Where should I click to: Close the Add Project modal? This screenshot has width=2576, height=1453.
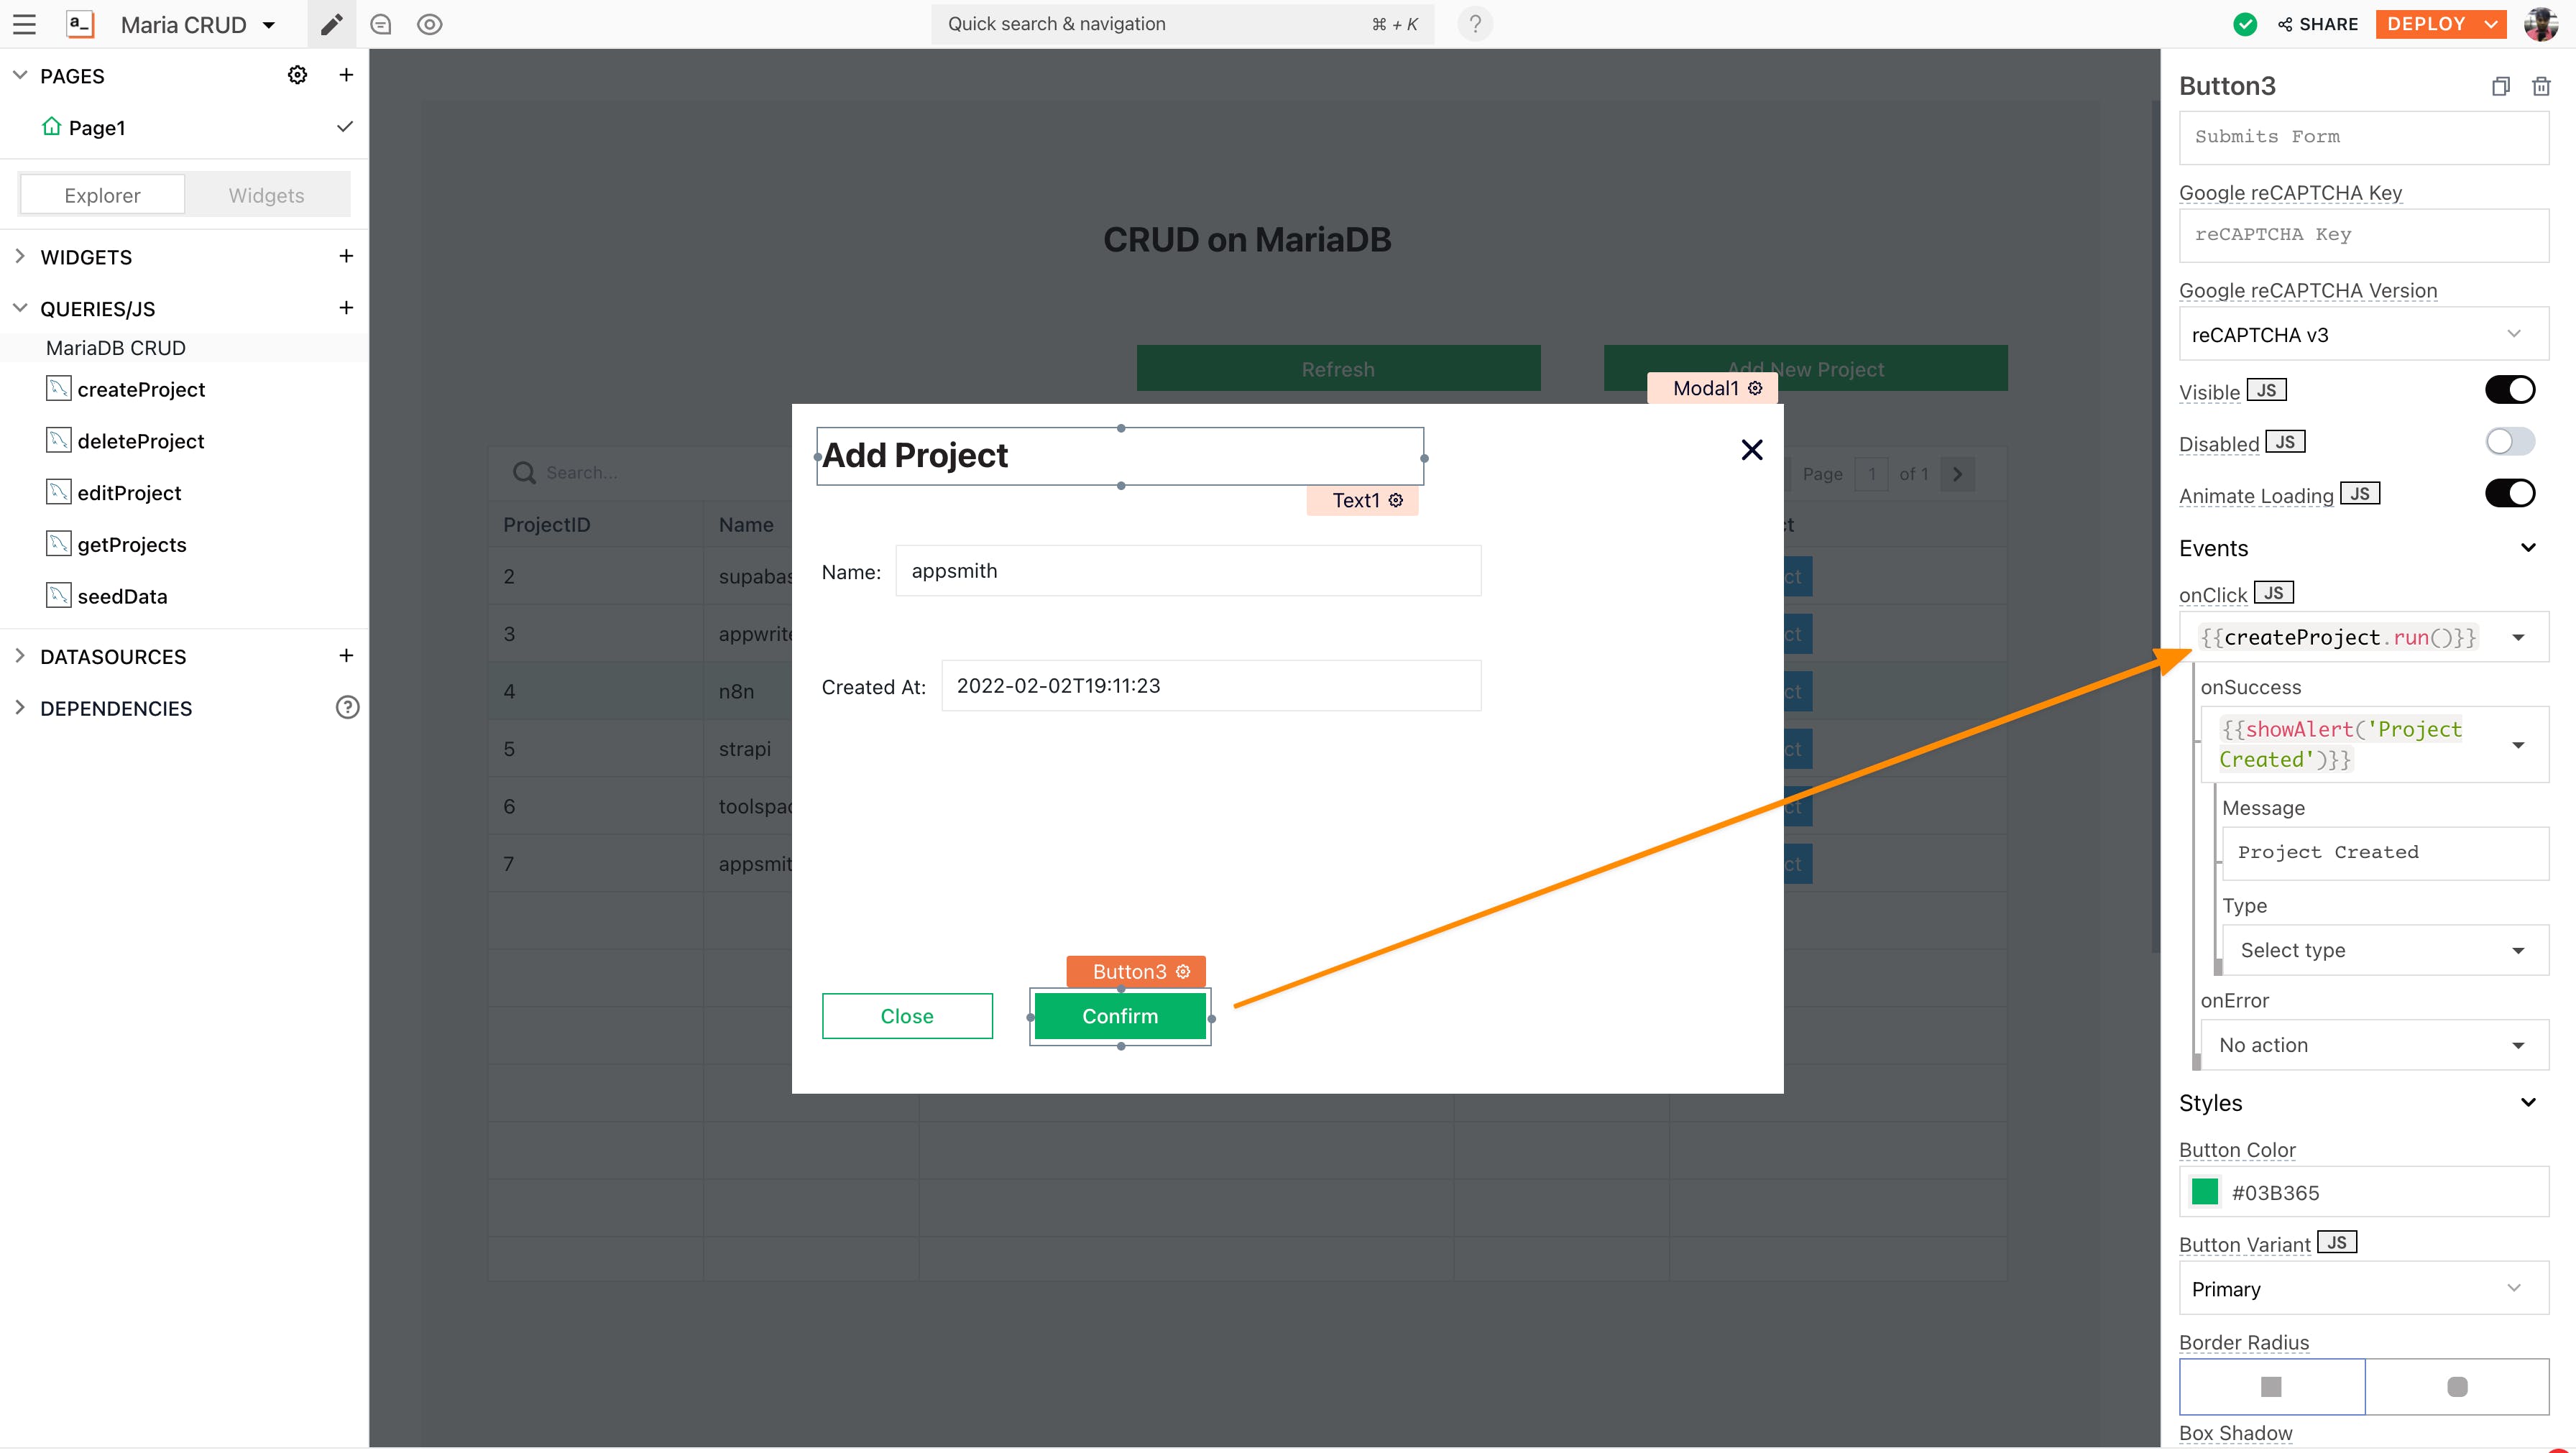(x=1751, y=450)
